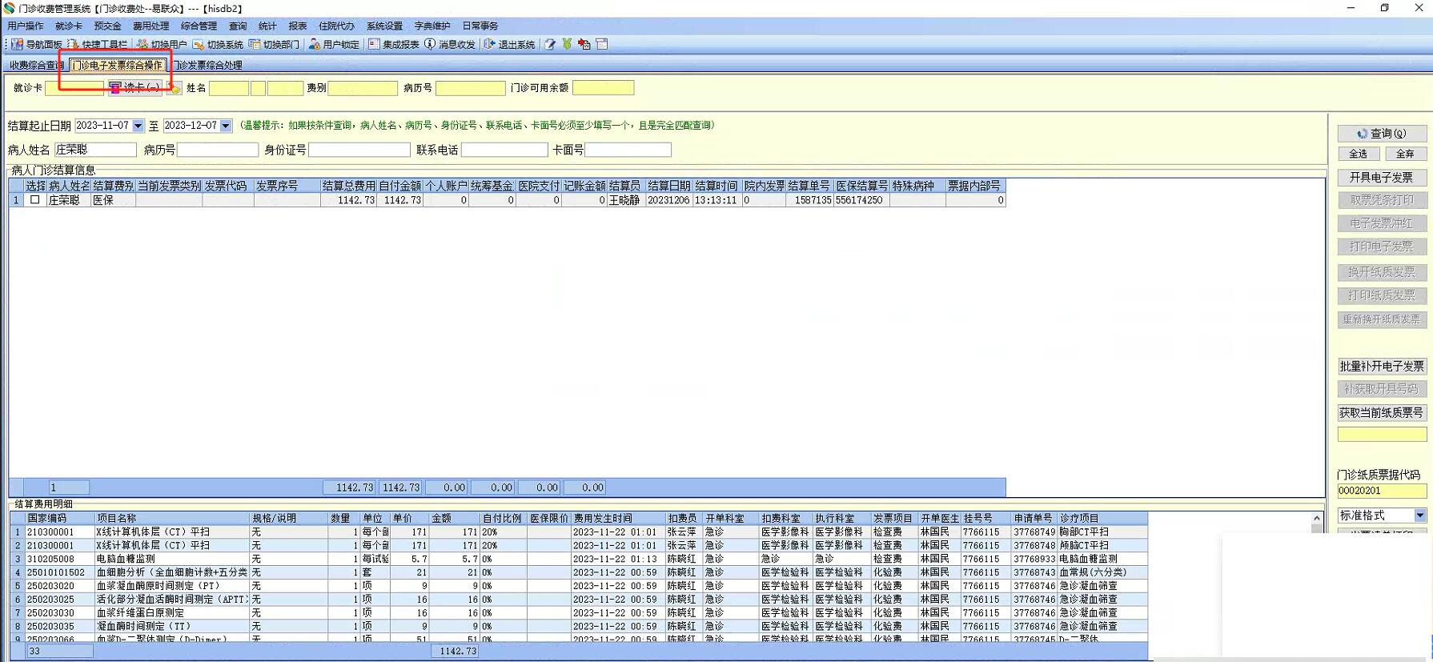Click the pencil edit icon in toolbar
The height and width of the screenshot is (662, 1433).
coord(550,44)
